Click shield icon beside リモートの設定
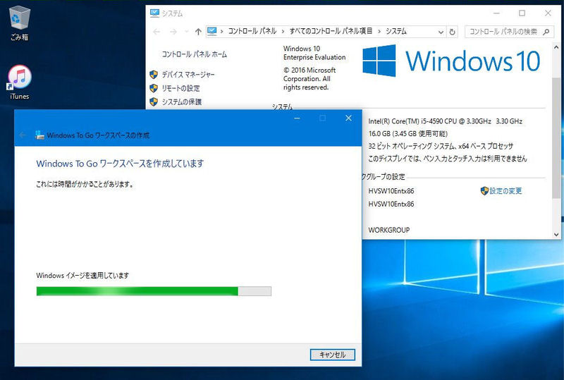The height and width of the screenshot is (380, 564). [x=154, y=88]
